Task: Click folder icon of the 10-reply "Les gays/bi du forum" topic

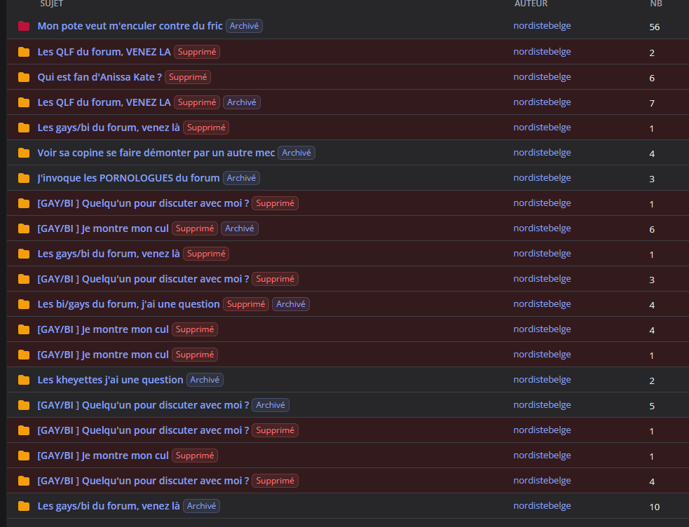Action: [24, 507]
